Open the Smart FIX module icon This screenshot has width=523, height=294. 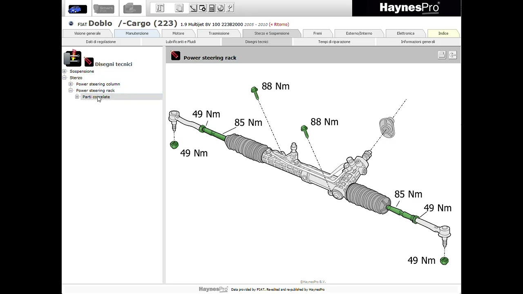(x=104, y=9)
